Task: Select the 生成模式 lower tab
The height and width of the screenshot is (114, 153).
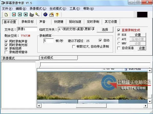Action: point(59,58)
